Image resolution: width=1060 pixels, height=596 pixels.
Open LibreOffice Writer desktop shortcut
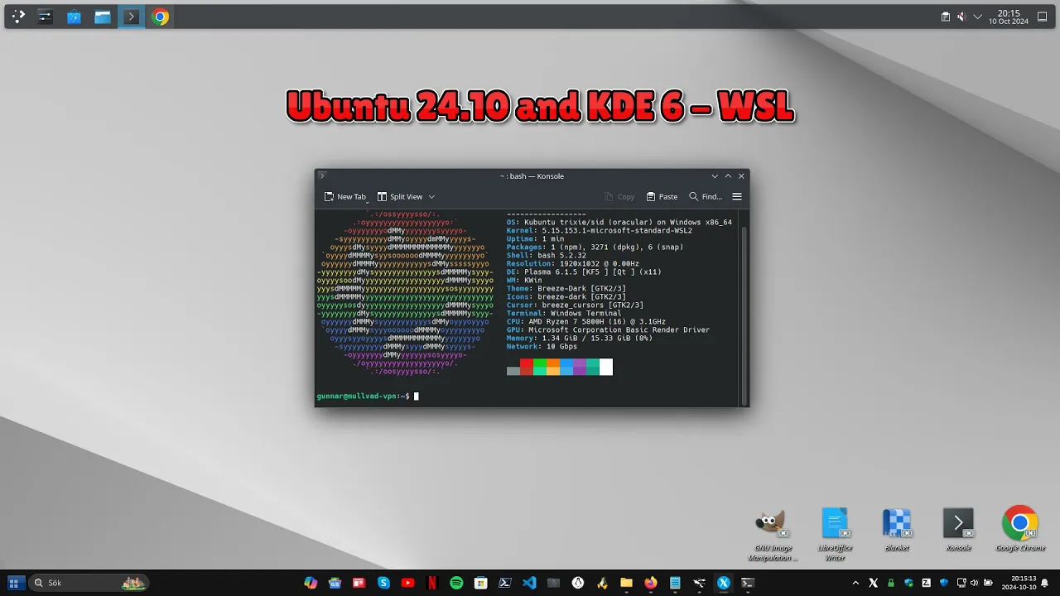835,534
